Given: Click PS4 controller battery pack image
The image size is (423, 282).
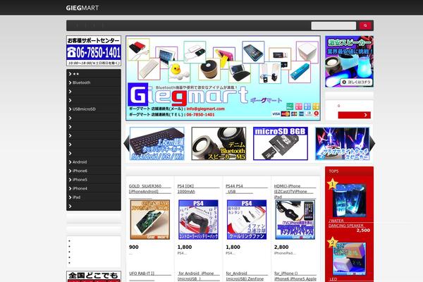Looking at the screenshot, I should [198, 220].
